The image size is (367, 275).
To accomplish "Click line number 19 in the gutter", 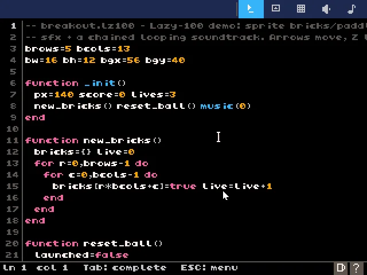I will click(x=12, y=232).
